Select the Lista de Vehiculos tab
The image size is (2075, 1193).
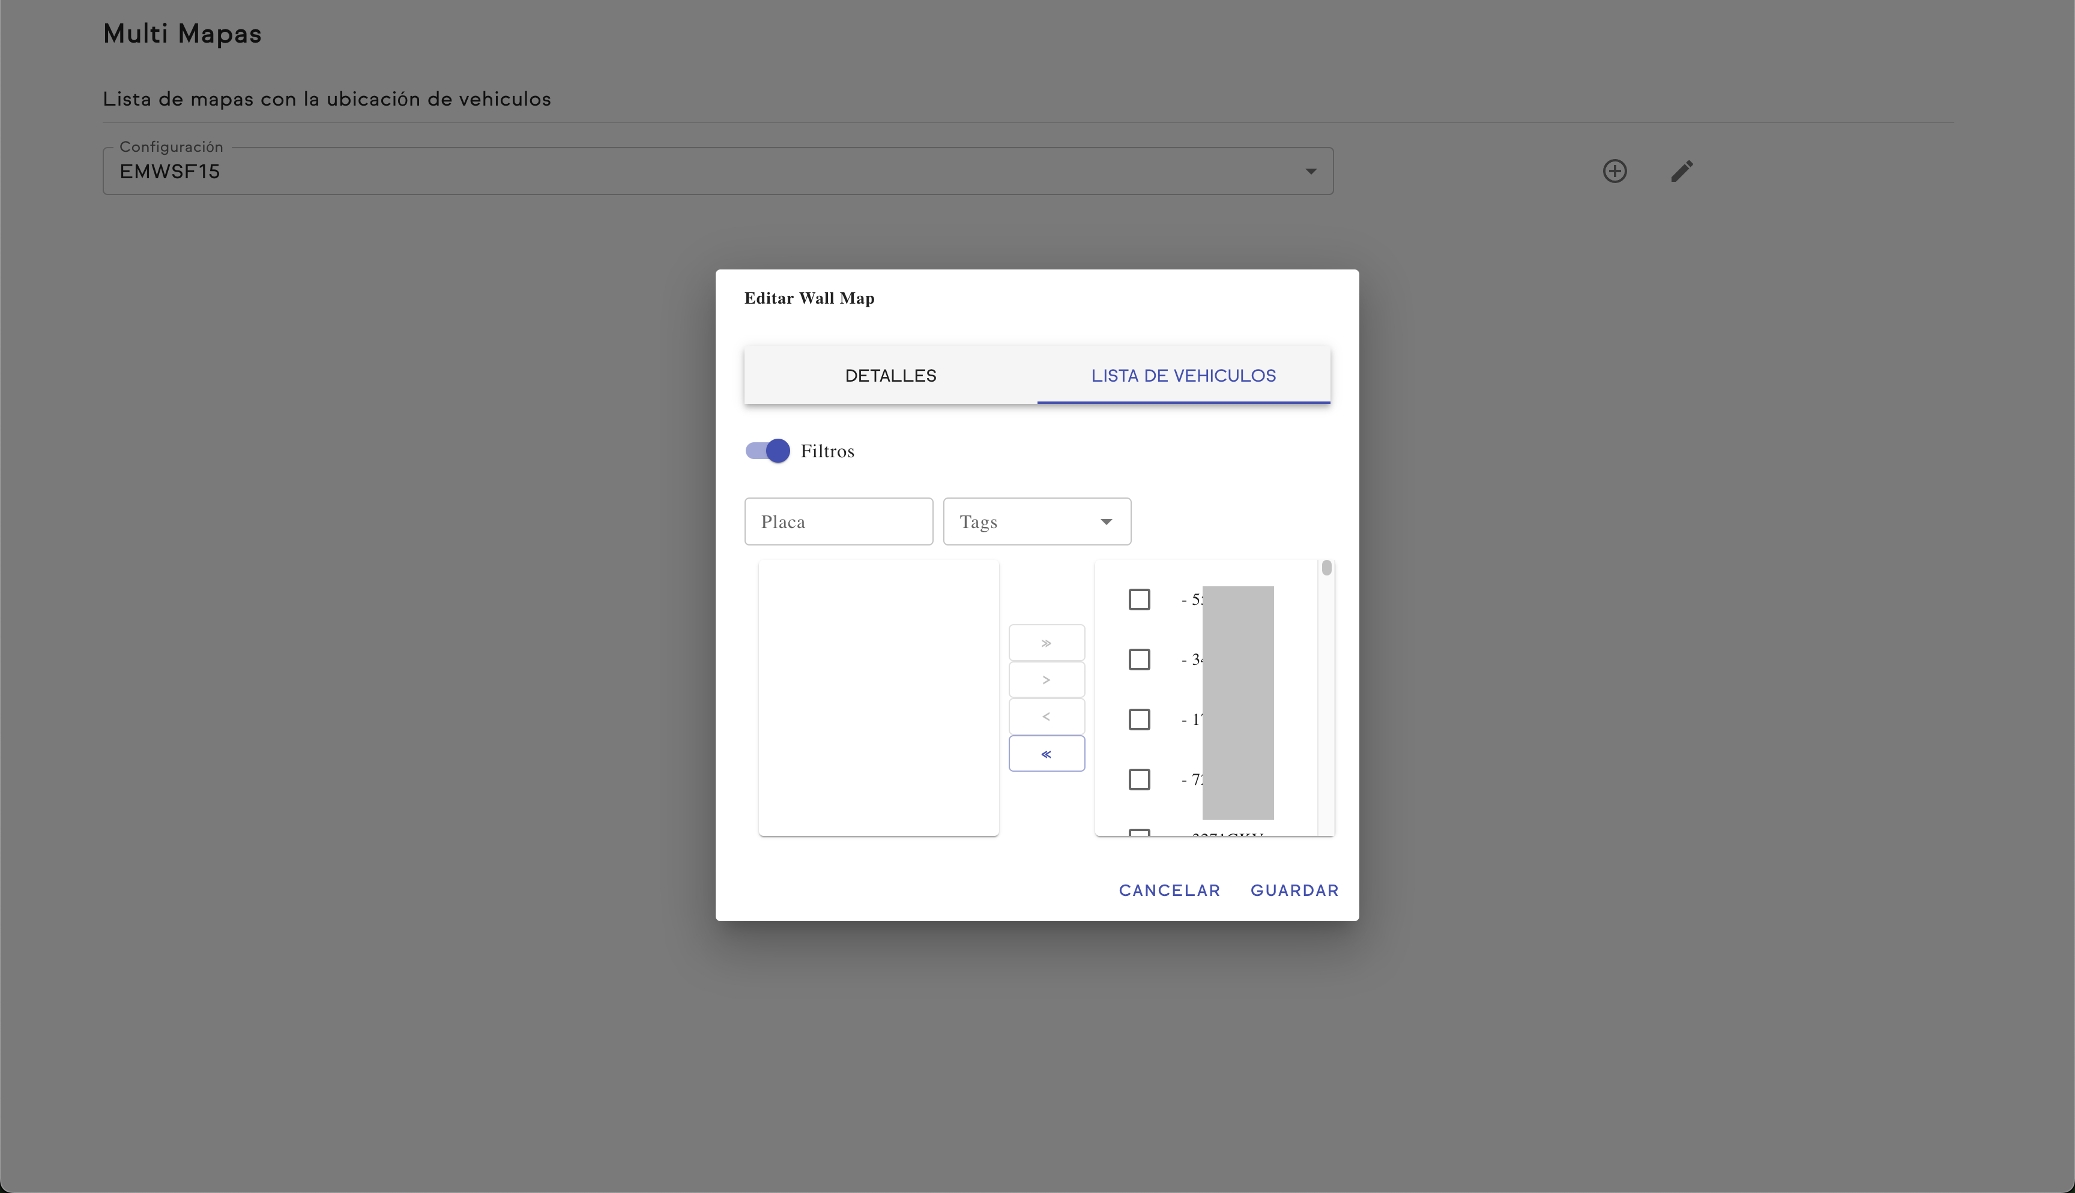click(x=1183, y=376)
